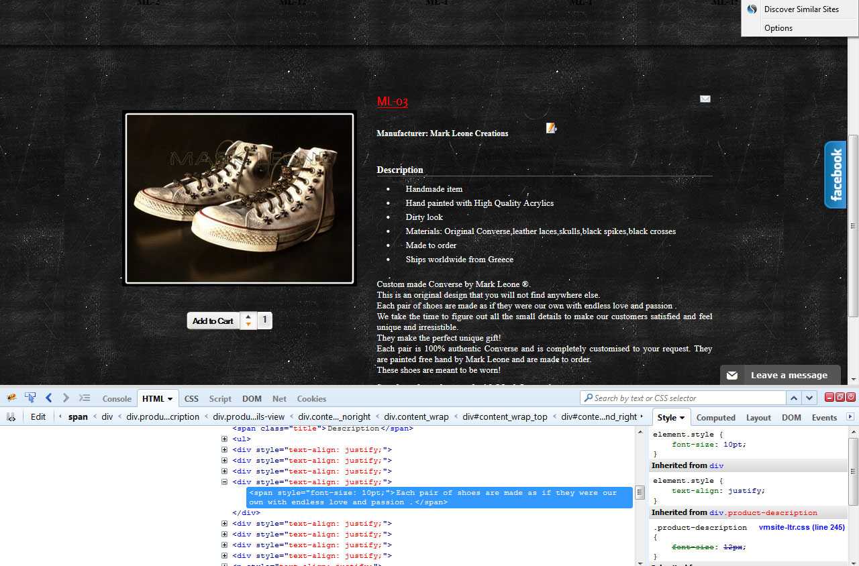Toggle Break On Mutate icon
This screenshot has height=566, width=859.
(11, 416)
